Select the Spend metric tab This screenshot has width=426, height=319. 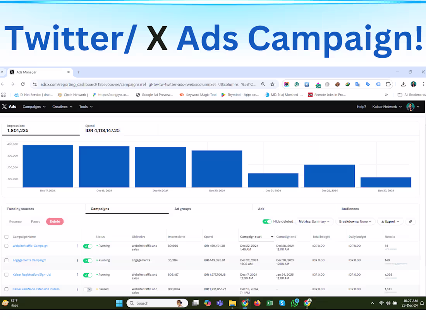coord(119,129)
